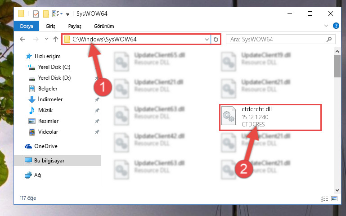This screenshot has width=346, height=216.
Task: Toggle pin on Videolar item
Action: (97, 132)
